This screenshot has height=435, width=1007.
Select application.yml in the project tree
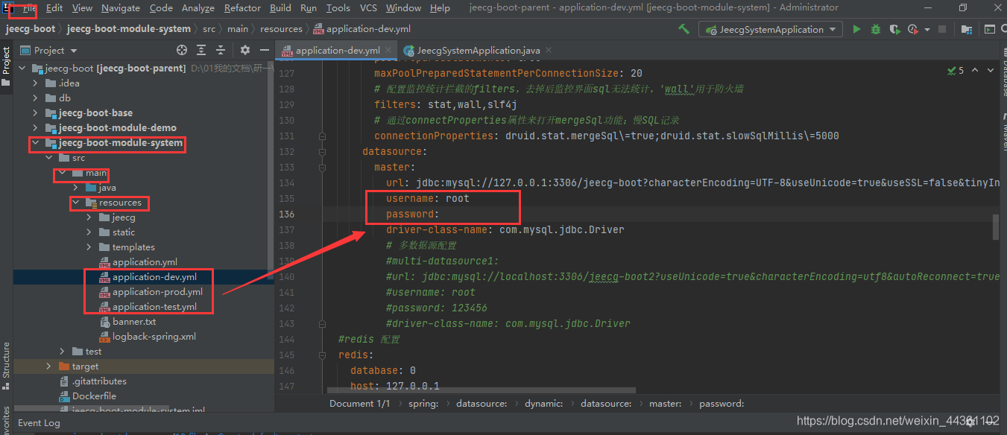tap(145, 261)
